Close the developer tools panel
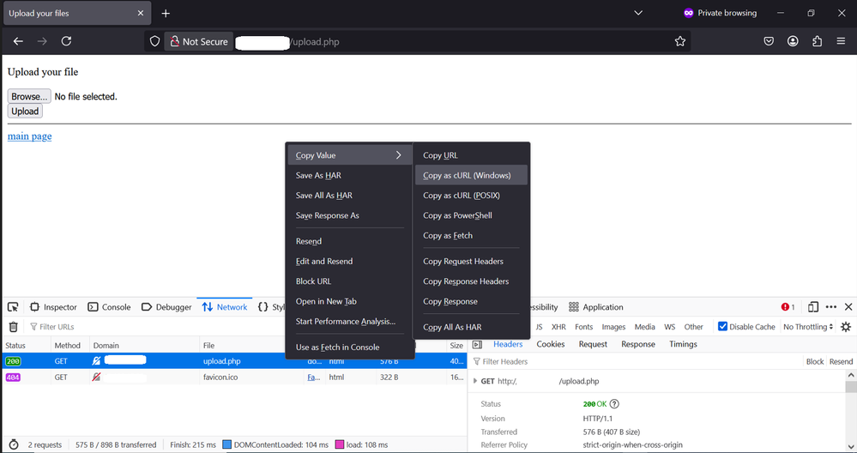857x453 pixels. pyautogui.click(x=848, y=307)
